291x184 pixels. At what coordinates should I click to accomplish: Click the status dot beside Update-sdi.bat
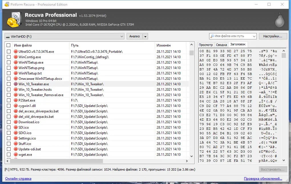pos(16,149)
